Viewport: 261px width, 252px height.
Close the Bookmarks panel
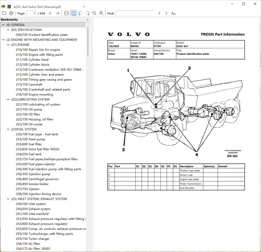point(88,19)
